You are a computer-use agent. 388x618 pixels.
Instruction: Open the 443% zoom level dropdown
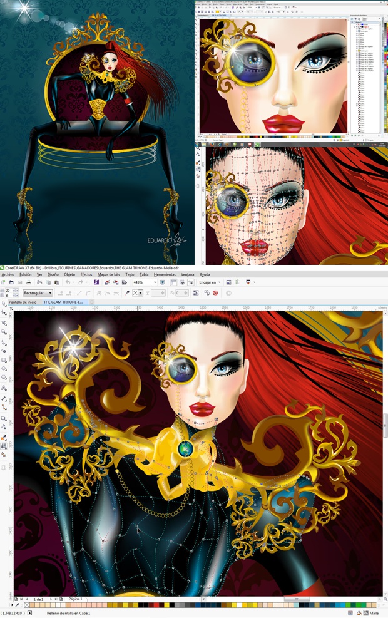point(155,282)
